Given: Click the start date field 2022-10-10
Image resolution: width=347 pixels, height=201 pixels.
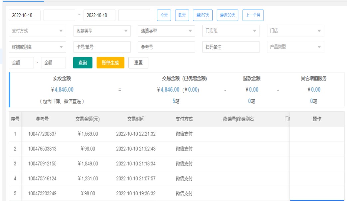Looking at the screenshot, I should [25, 15].
